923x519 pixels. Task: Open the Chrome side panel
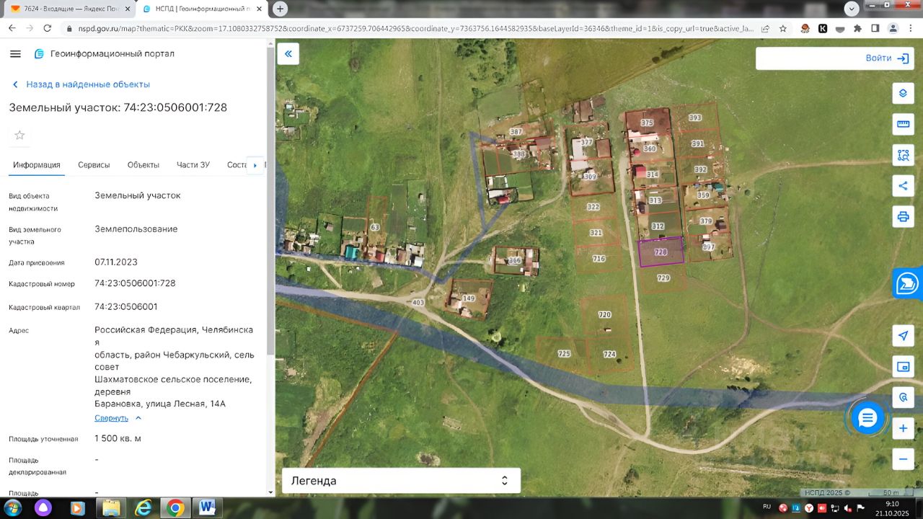(875, 28)
